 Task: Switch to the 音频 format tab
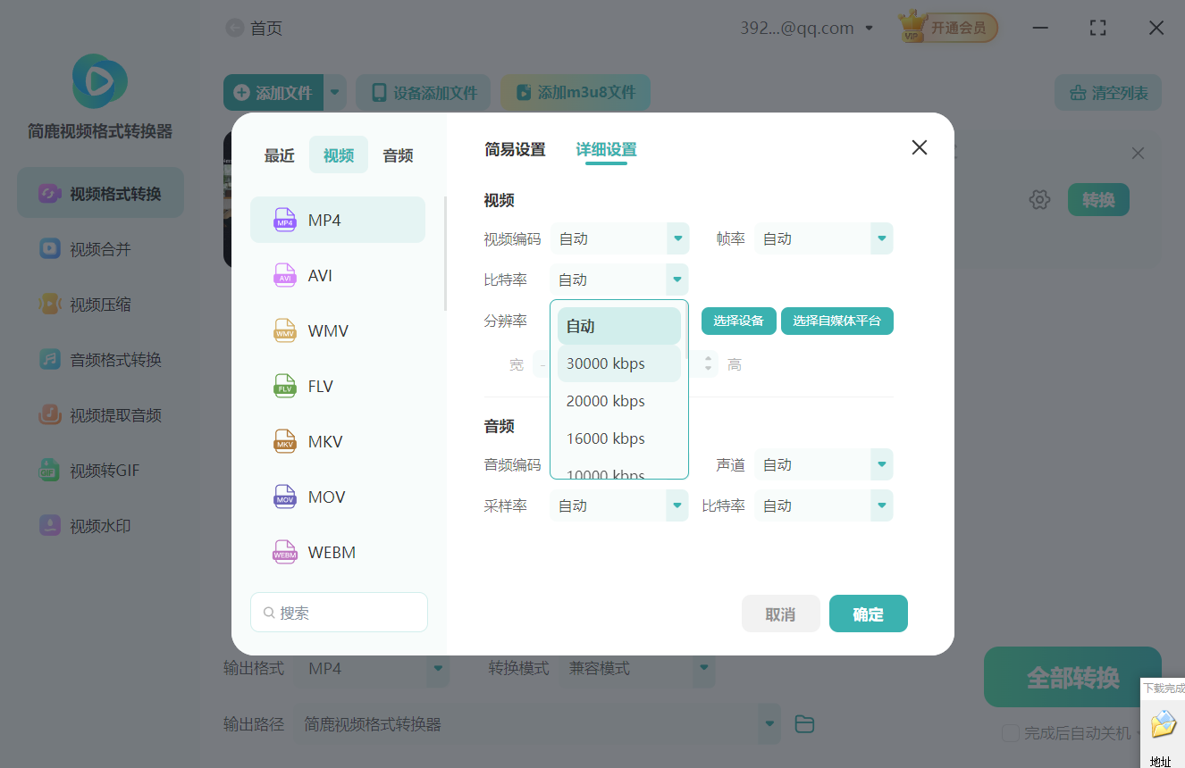(397, 154)
